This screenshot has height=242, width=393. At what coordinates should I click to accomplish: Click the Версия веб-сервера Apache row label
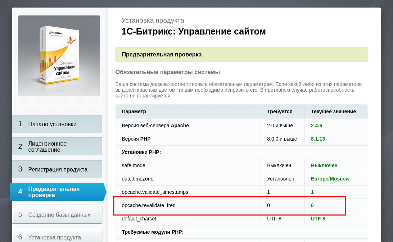155,125
